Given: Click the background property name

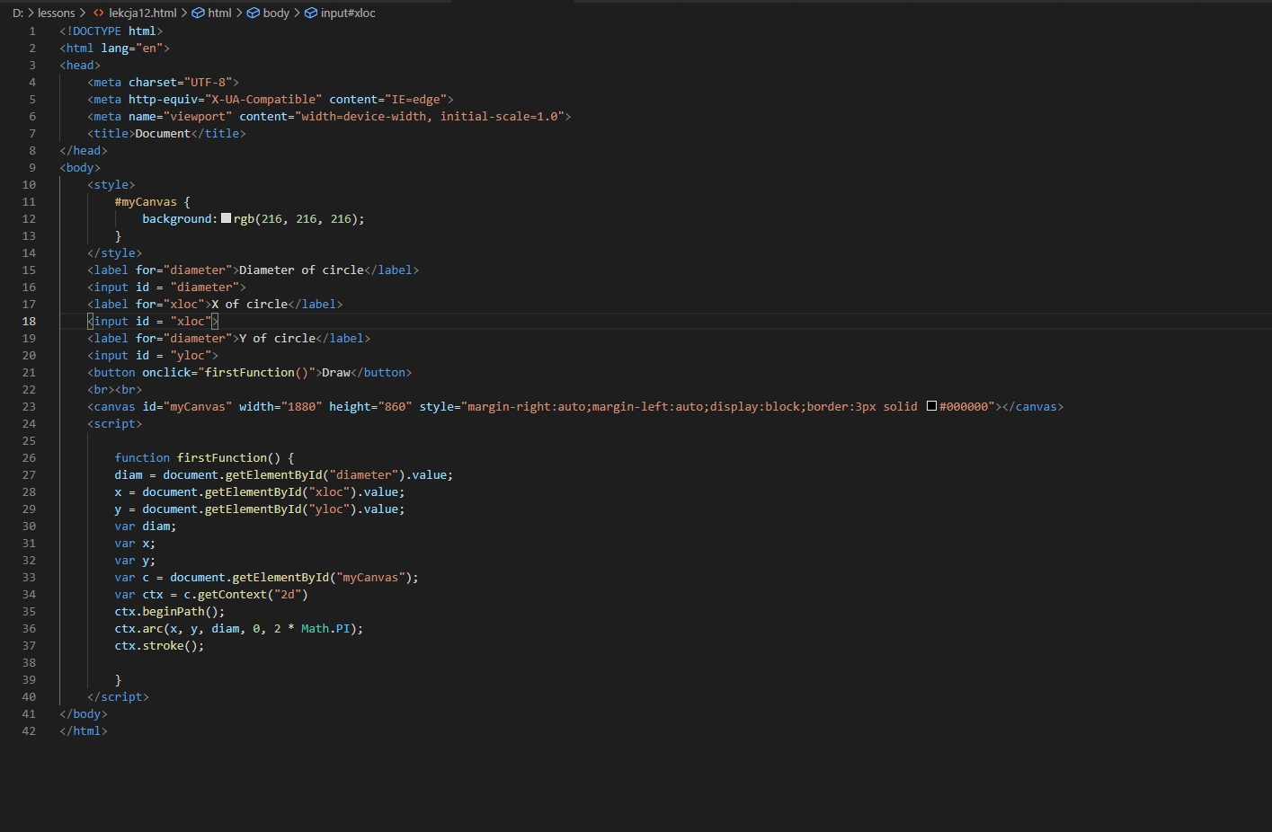Looking at the screenshot, I should coord(177,219).
